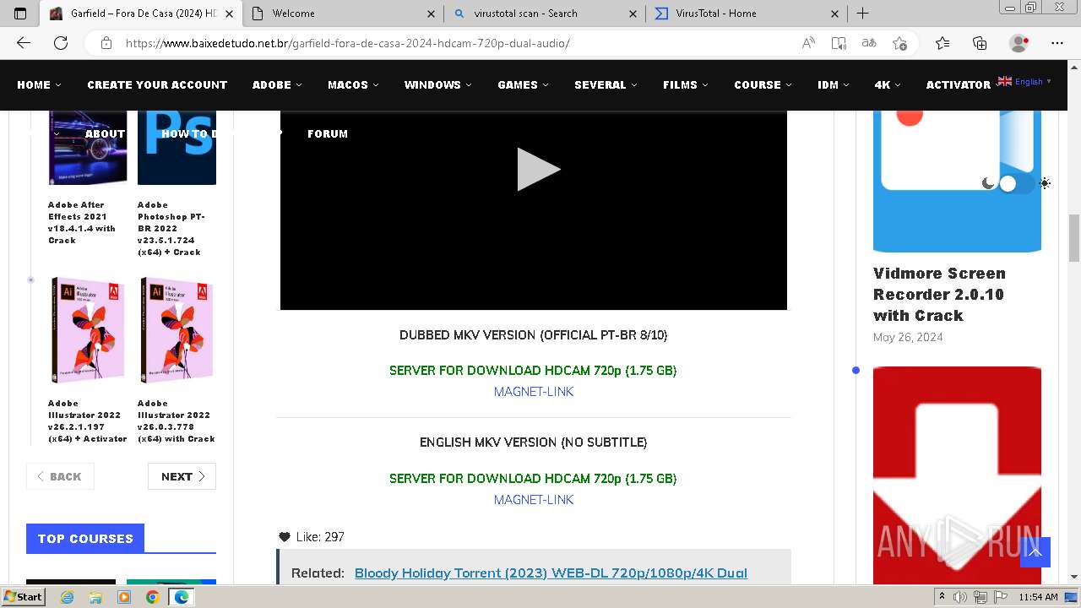Expand the SEVERAL dropdown menu
The width and height of the screenshot is (1081, 608).
point(606,84)
